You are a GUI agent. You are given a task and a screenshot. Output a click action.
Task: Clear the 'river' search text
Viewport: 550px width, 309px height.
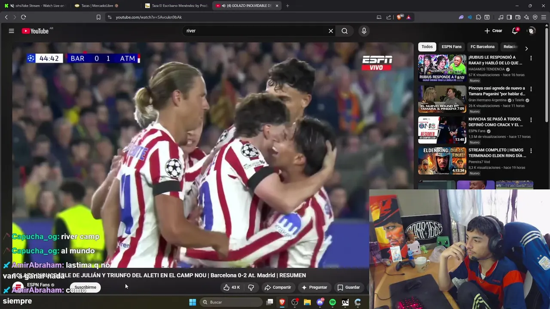tap(331, 31)
